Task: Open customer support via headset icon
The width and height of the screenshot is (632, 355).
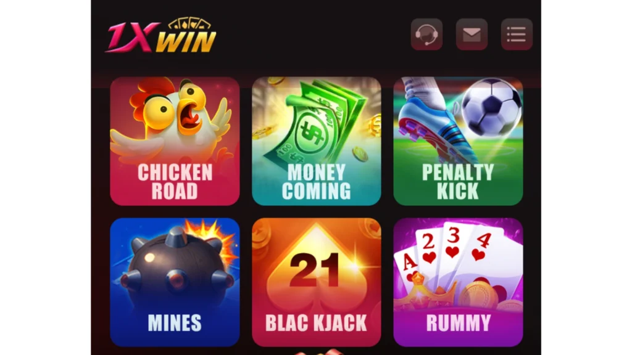Action: point(426,35)
